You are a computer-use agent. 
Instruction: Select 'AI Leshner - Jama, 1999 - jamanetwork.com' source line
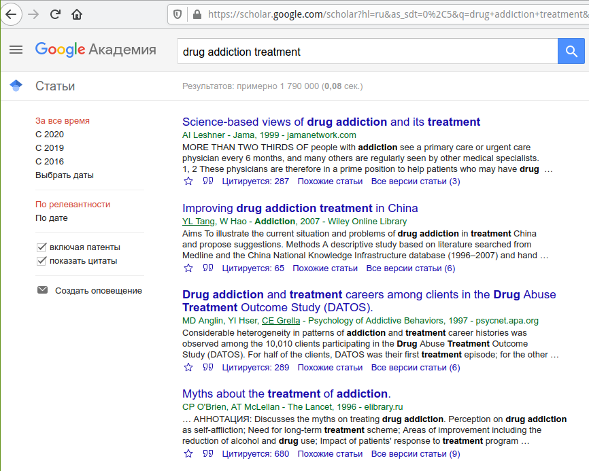269,135
